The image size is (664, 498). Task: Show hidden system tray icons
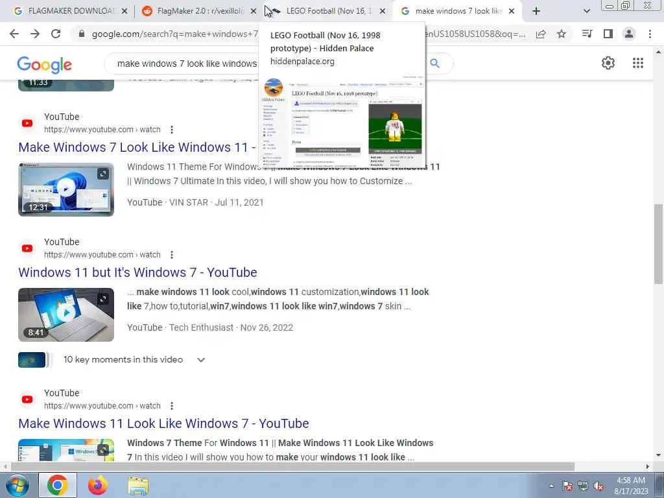click(x=551, y=486)
